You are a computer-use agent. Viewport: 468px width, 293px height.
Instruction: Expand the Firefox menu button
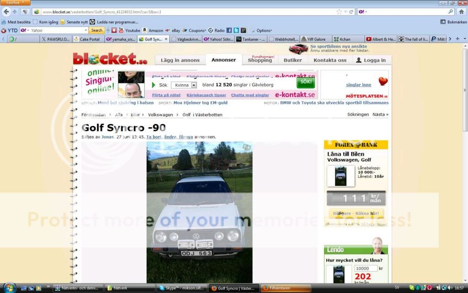tap(15, 3)
